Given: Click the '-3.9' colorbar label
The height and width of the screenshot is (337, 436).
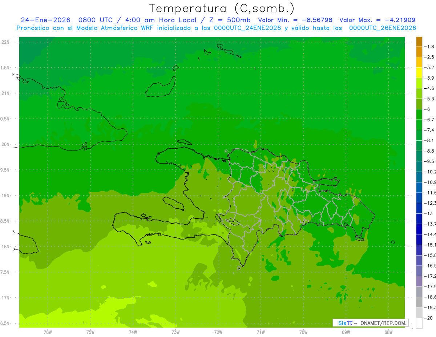Looking at the screenshot, I should [x=429, y=78].
